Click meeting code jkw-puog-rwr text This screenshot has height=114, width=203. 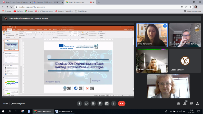click(x=19, y=103)
